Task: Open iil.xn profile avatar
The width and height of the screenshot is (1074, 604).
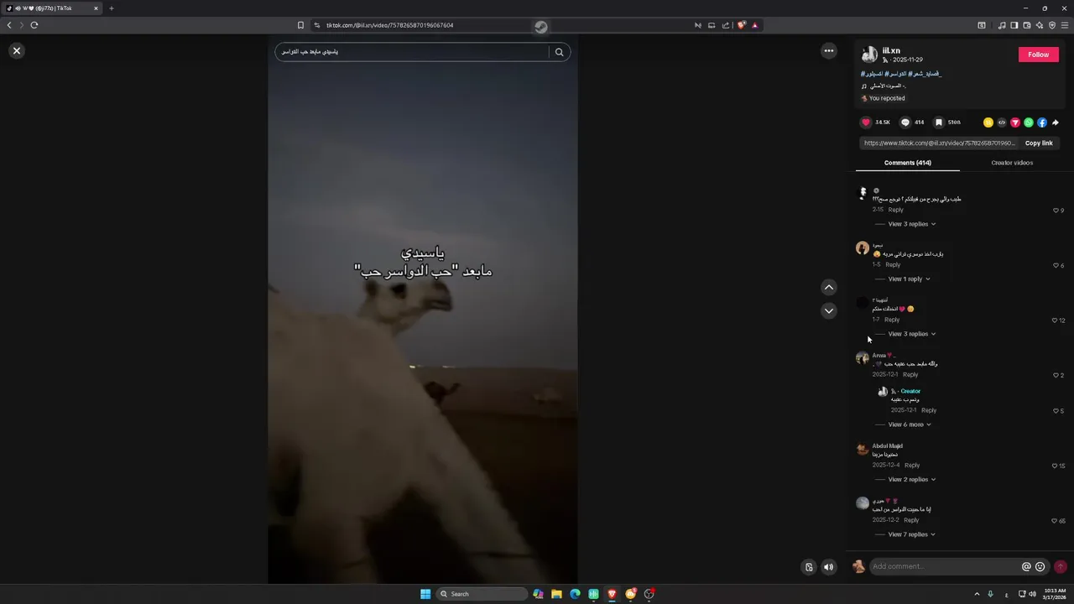Action: pyautogui.click(x=869, y=55)
